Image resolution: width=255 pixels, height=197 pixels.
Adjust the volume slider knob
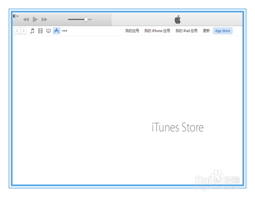pyautogui.click(x=86, y=19)
